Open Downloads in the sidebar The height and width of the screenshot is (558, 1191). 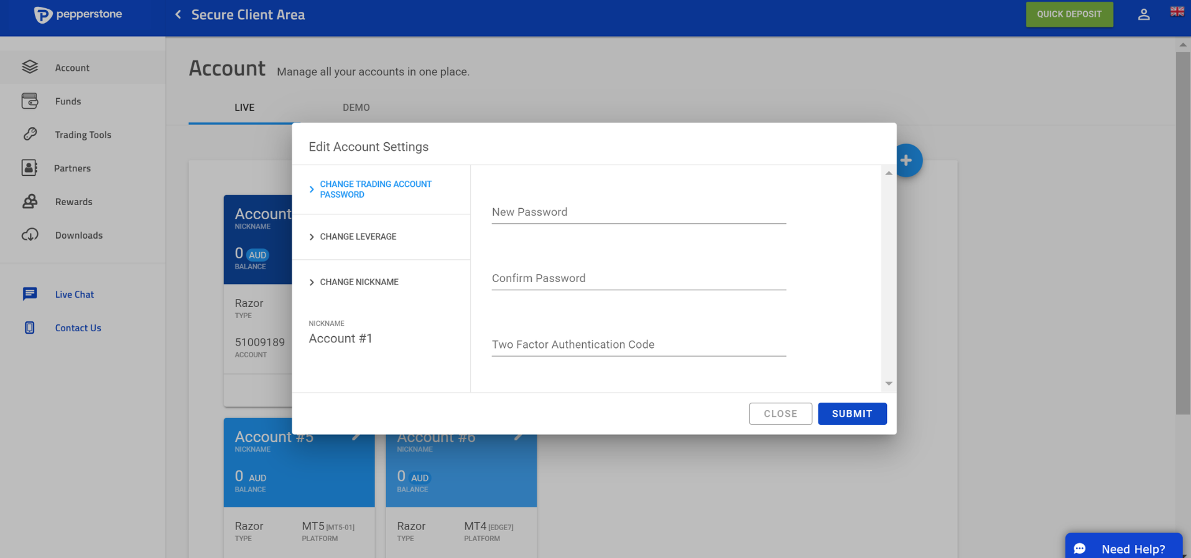point(83,235)
